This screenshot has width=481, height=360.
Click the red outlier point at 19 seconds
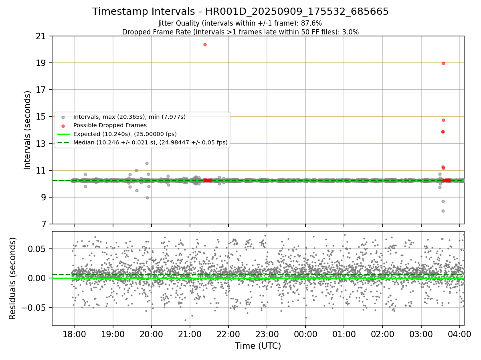point(443,63)
